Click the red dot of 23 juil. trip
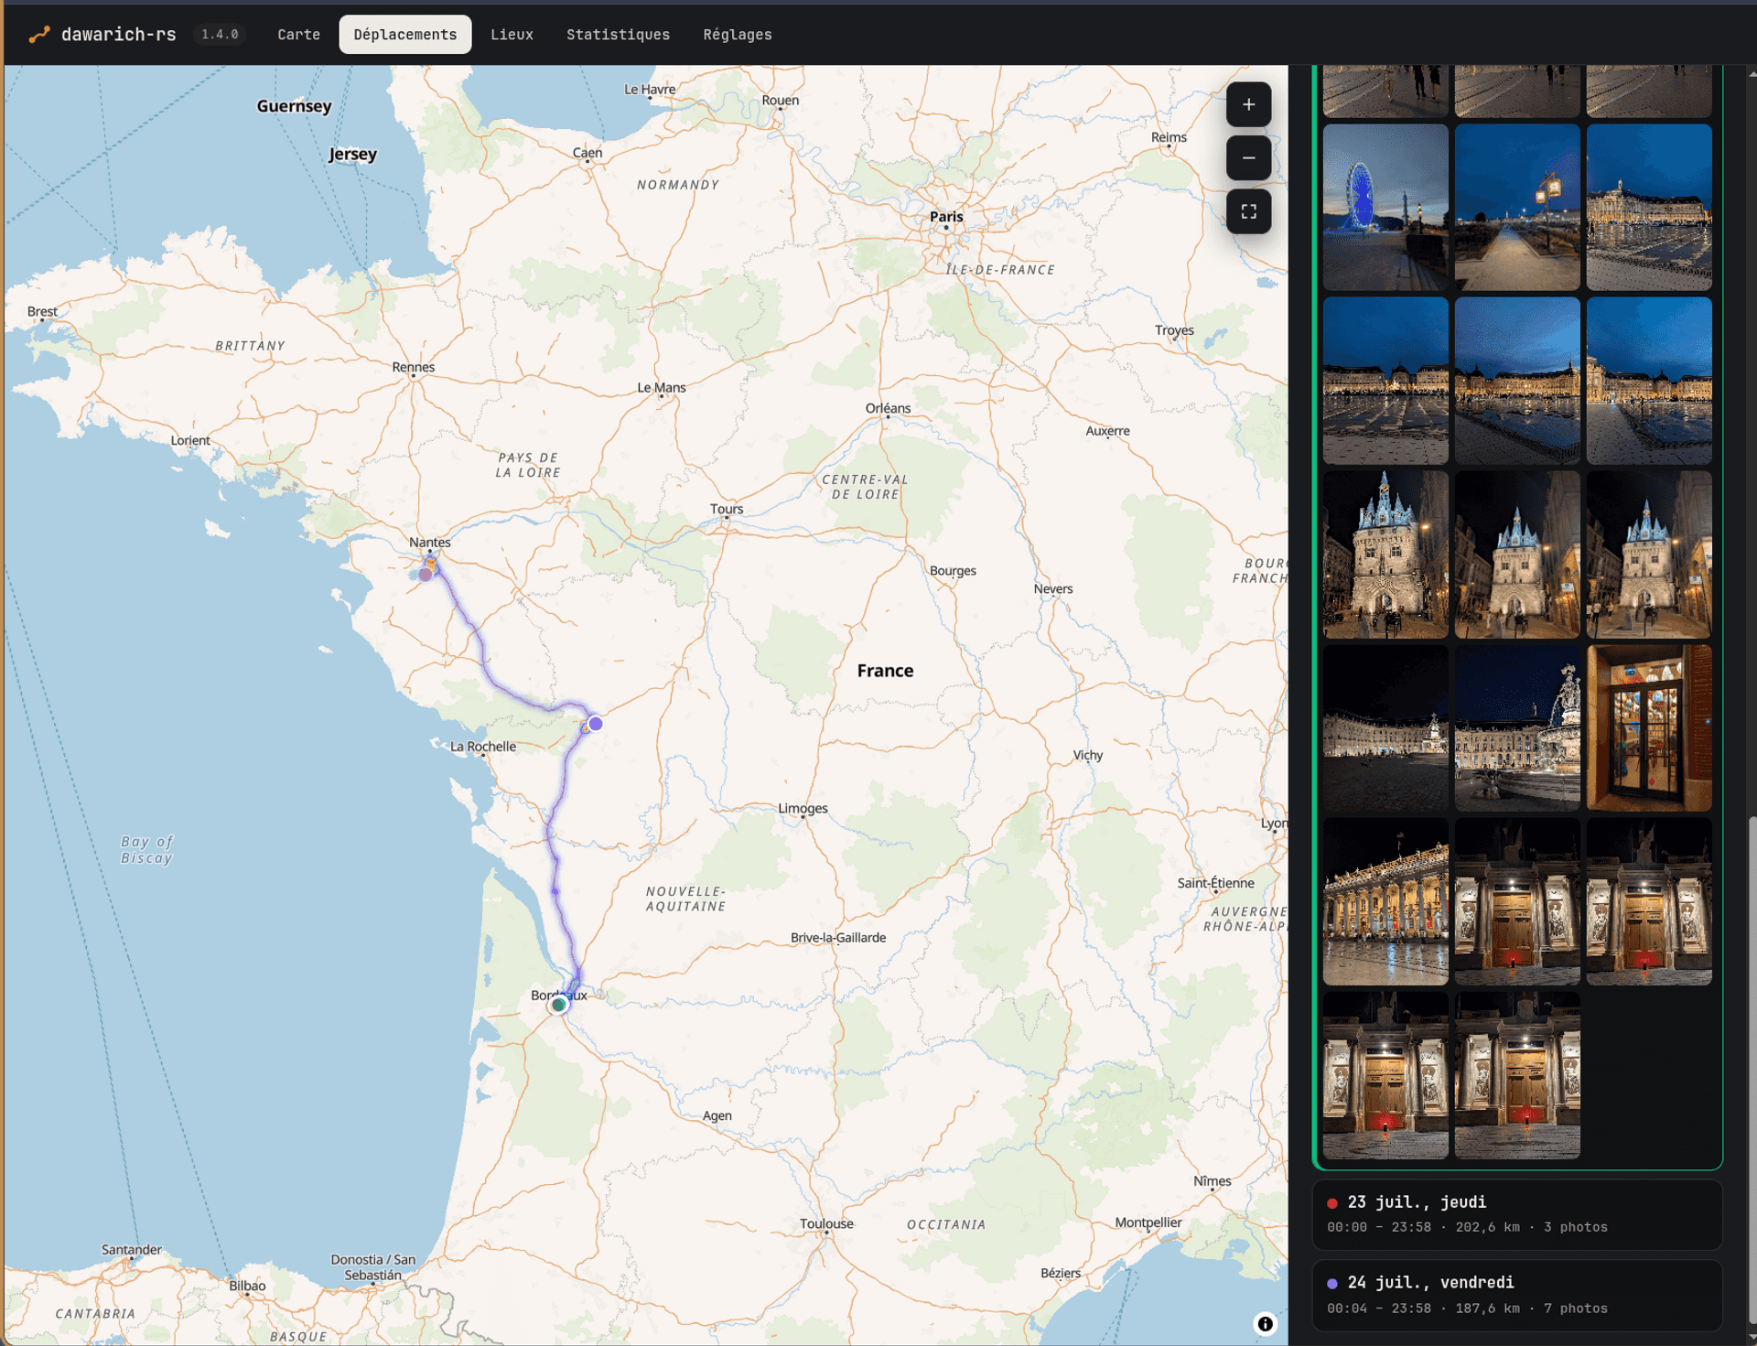Image resolution: width=1757 pixels, height=1346 pixels. 1332,1203
